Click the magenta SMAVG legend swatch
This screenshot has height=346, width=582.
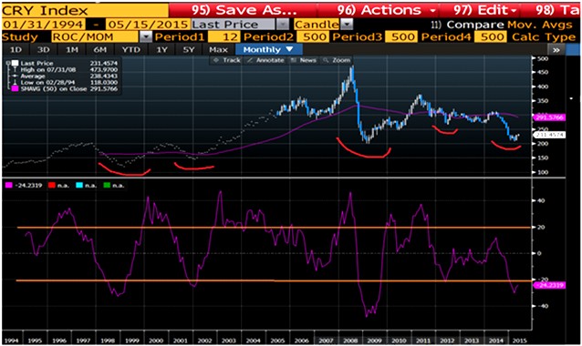pos(15,89)
